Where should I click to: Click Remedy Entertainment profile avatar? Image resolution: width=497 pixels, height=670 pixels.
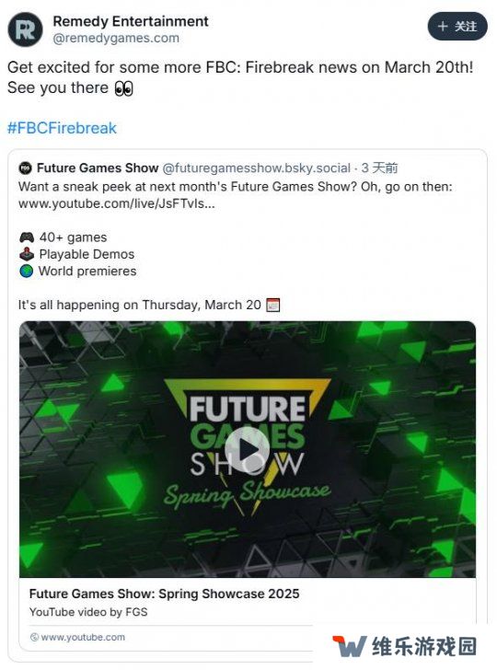[25, 29]
